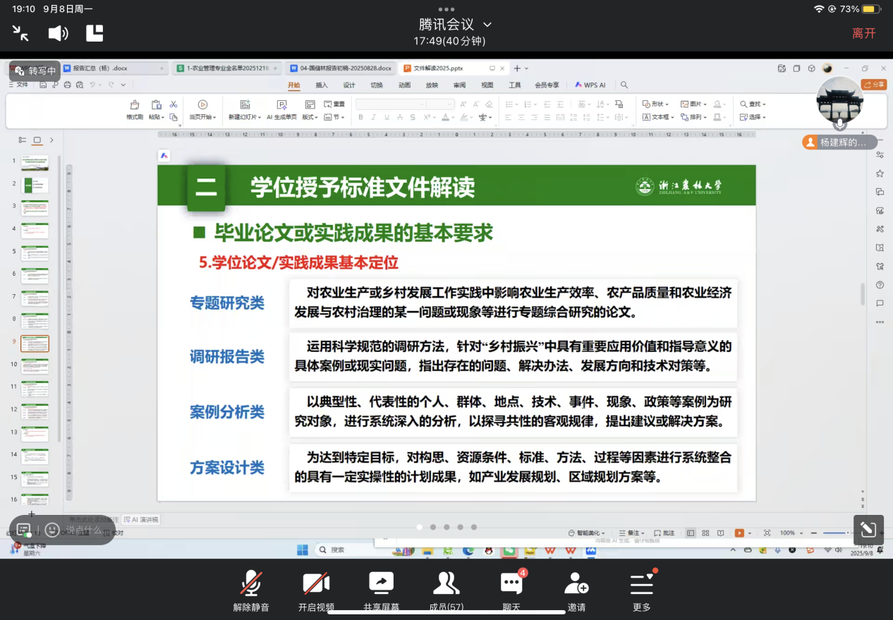The height and width of the screenshot is (620, 893).
Task: Open the members list (成员)
Action: tap(446, 585)
